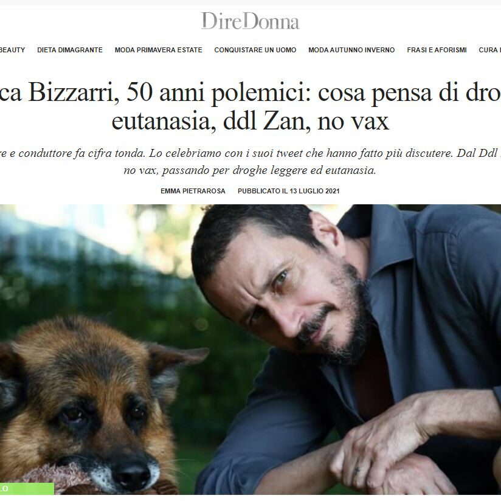The height and width of the screenshot is (501, 501).
Task: Select CONQUISTARE UN UOMO in navigation
Action: (255, 50)
